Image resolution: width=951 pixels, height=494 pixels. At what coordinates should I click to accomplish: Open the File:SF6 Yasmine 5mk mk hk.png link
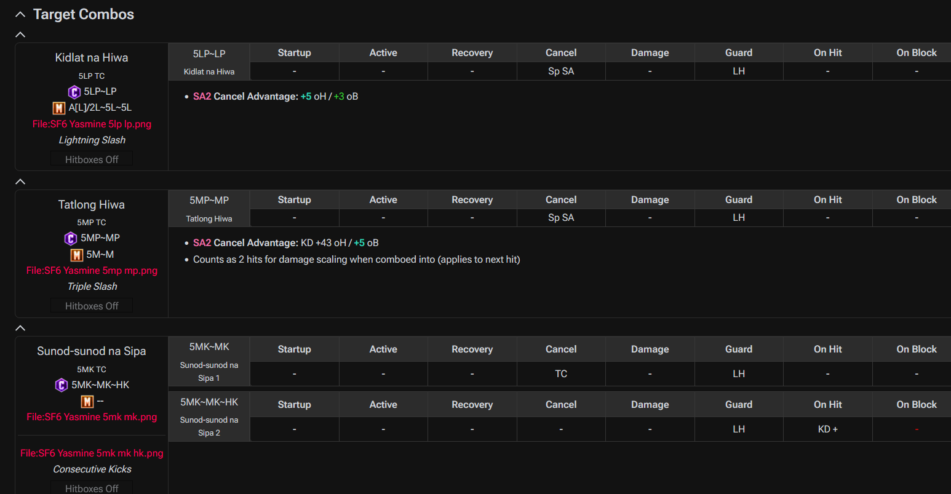coord(92,453)
